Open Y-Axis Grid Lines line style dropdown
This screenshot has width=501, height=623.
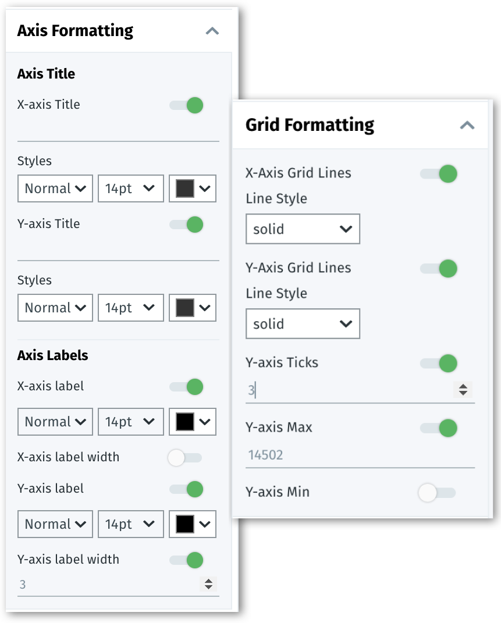(x=303, y=324)
